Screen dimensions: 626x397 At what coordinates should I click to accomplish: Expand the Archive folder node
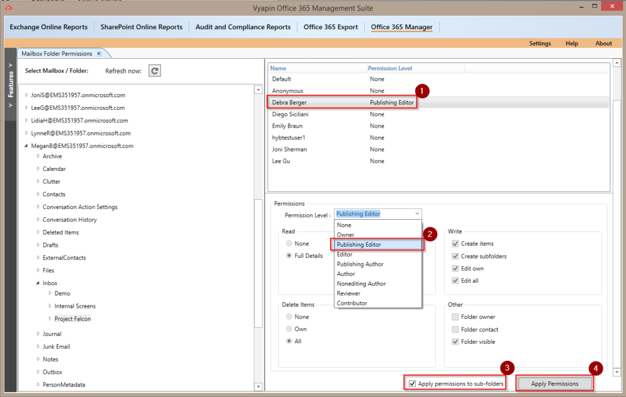pos(39,156)
